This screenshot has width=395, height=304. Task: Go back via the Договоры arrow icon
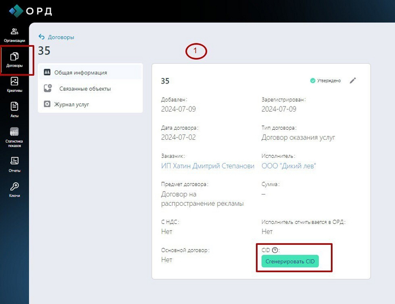(42, 37)
